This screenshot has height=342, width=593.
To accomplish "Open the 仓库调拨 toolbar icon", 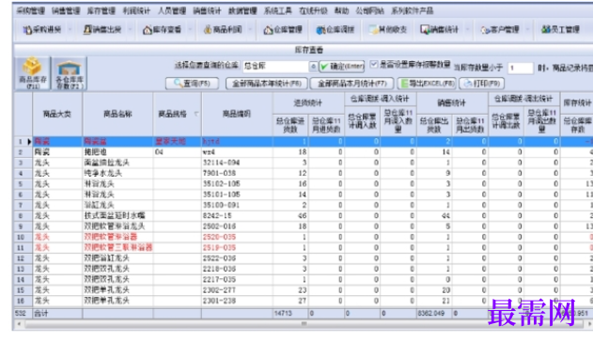I will (336, 29).
